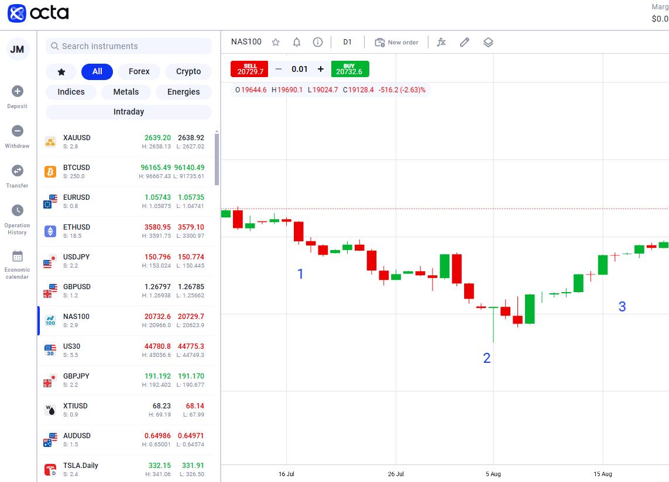This screenshot has height=482, width=669.
Task: Select the XTIUSD row name
Action: [76, 406]
